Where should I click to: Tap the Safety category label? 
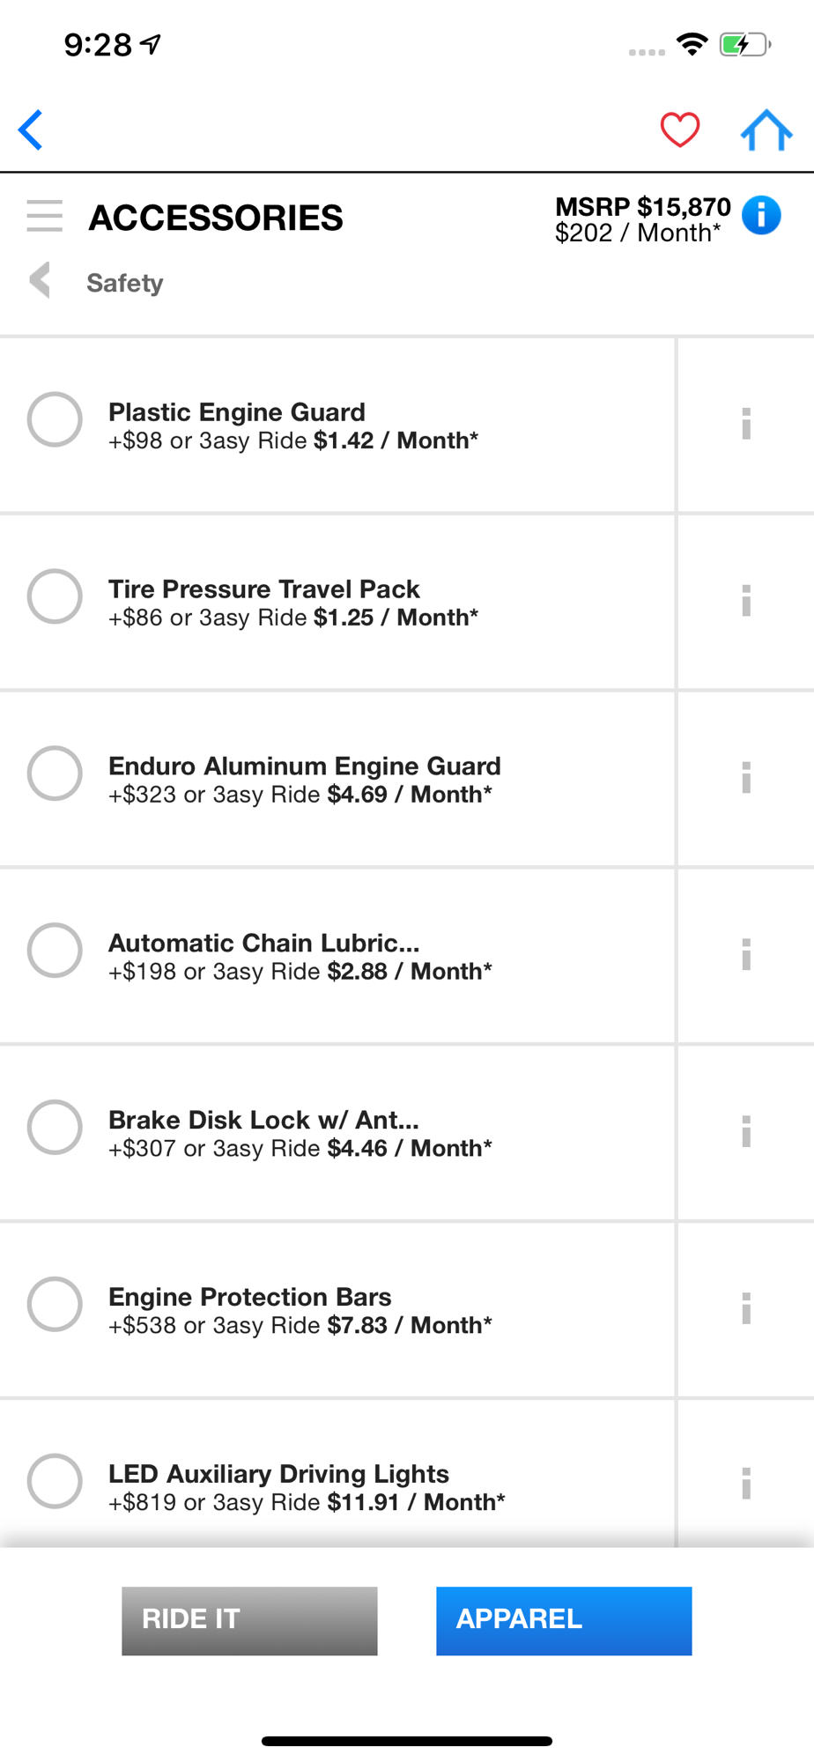pyautogui.click(x=125, y=283)
